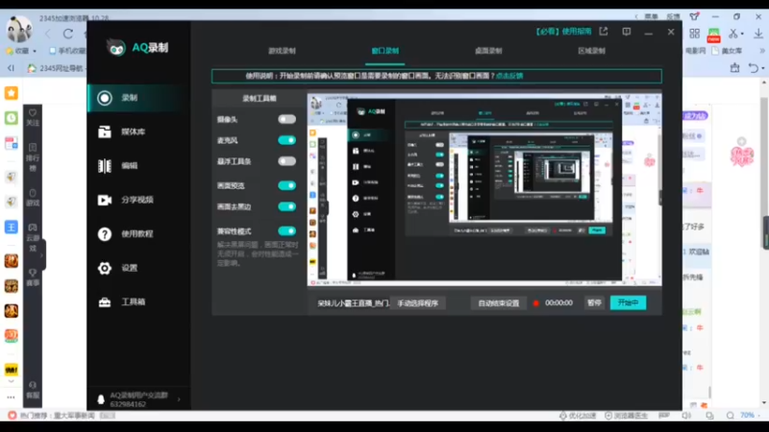This screenshot has width=769, height=432.
Task: Click the 00:00:00 recording timer
Action: click(558, 303)
